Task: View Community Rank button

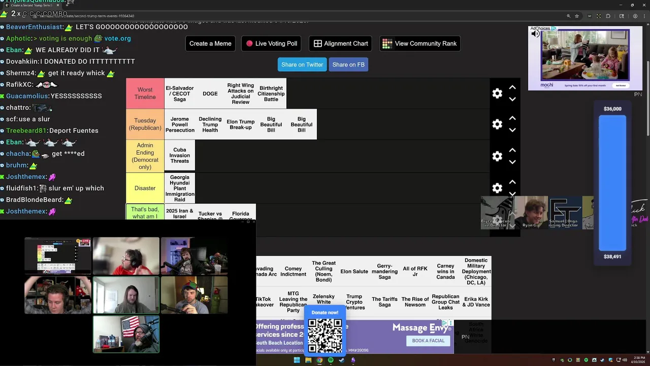Action: (420, 43)
